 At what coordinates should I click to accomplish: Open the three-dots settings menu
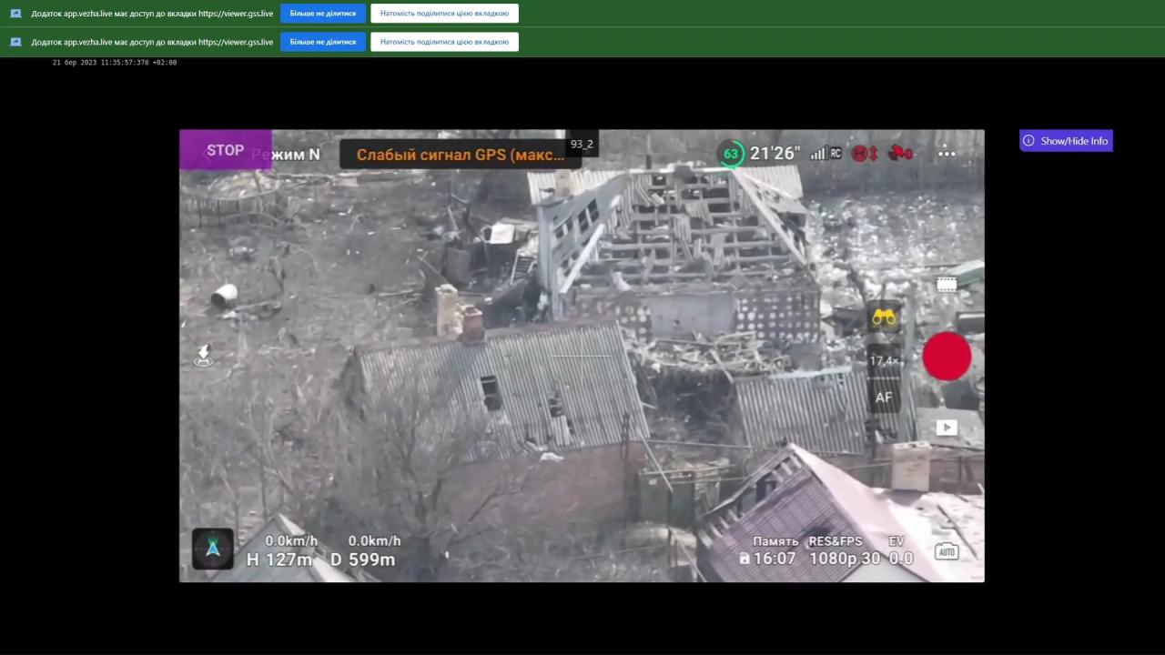(947, 154)
